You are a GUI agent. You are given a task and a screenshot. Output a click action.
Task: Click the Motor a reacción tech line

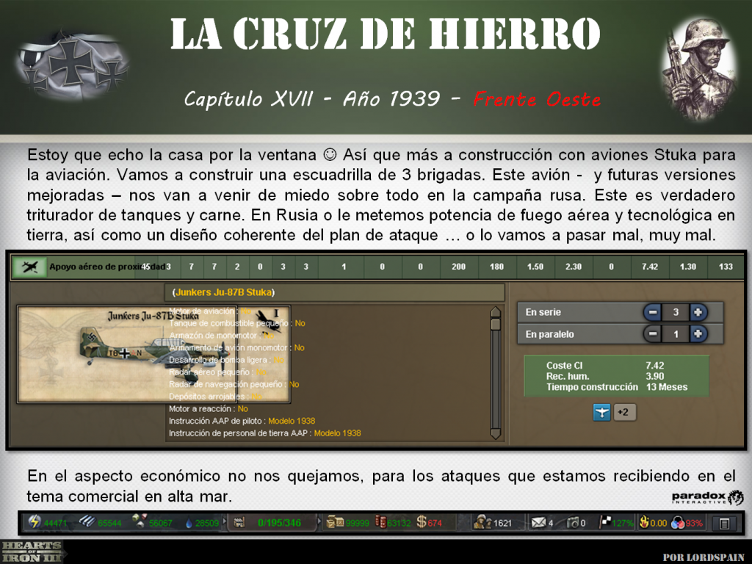coord(208,408)
